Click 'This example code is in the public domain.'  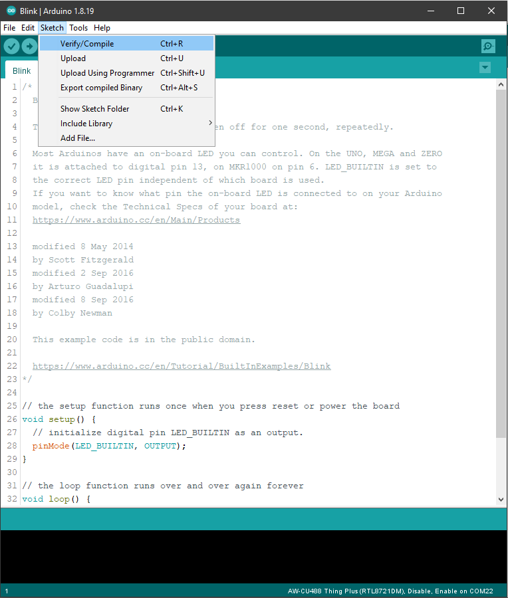[x=144, y=340]
